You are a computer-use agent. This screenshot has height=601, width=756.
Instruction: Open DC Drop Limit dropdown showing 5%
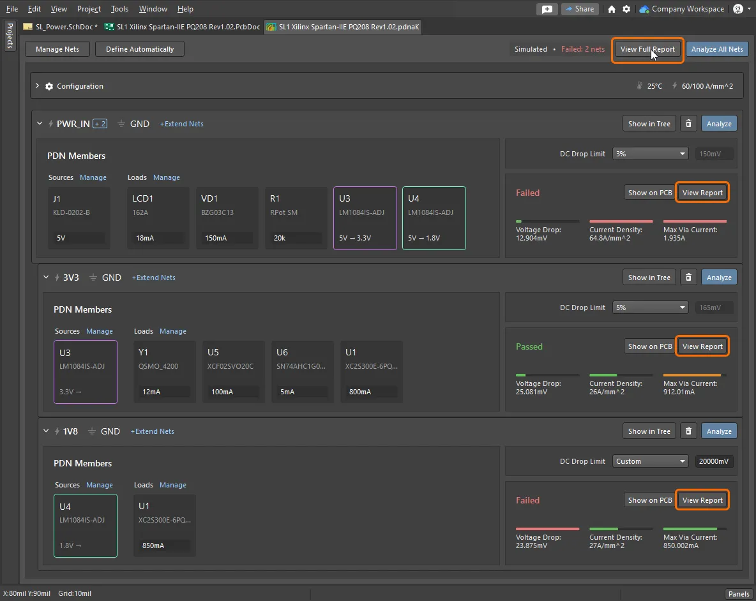(x=650, y=308)
